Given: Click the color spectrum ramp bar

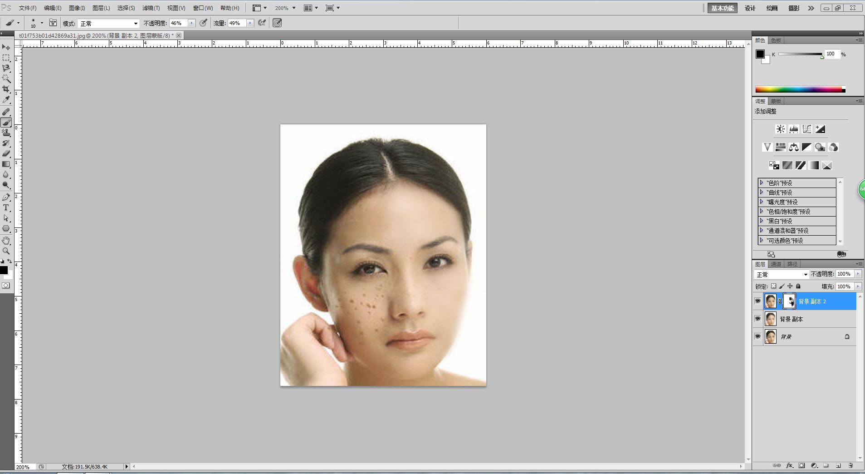Looking at the screenshot, I should click(799, 89).
